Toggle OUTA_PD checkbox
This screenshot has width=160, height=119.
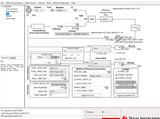coord(115,53)
